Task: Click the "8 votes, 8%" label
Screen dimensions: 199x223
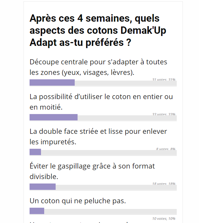Action: point(166,149)
